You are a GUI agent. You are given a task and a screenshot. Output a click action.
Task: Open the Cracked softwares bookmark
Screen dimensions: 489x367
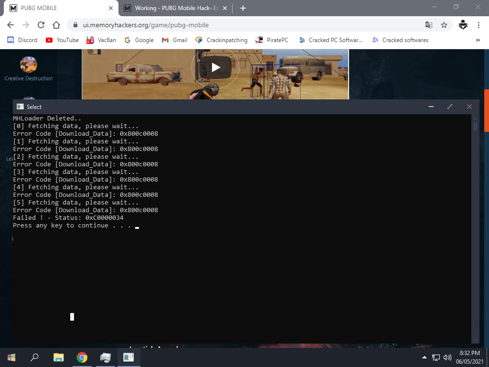pos(400,40)
